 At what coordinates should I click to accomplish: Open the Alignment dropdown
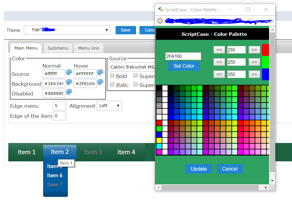click(109, 106)
